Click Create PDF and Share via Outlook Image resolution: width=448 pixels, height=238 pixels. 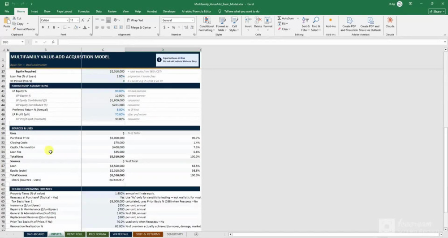[370, 24]
